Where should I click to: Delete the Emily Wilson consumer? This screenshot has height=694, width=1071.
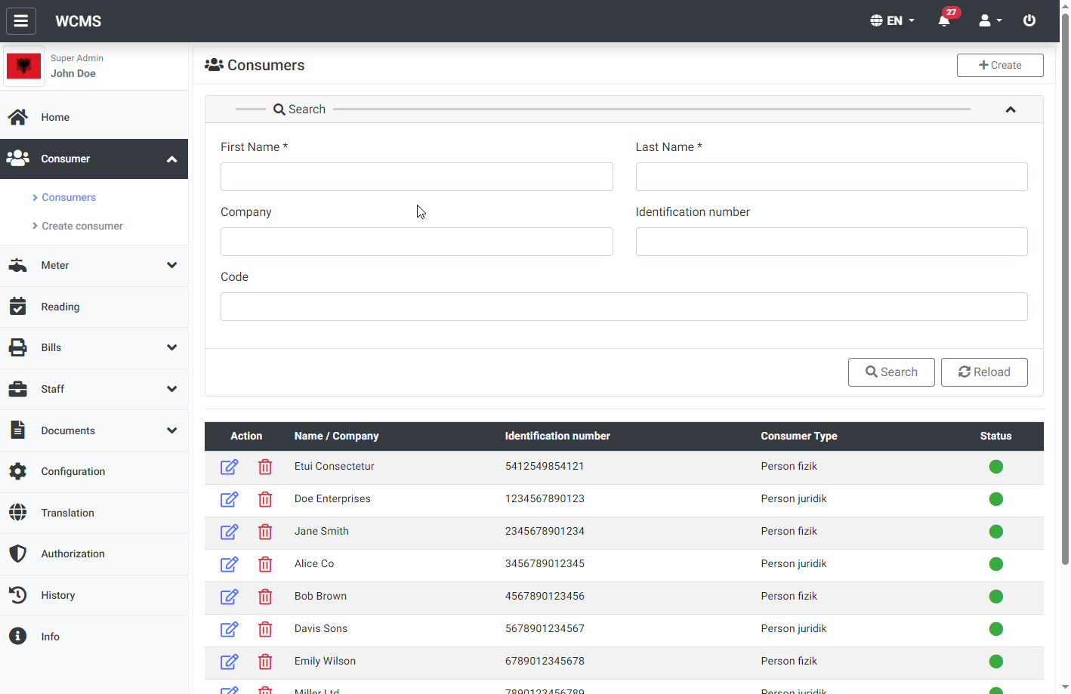tap(265, 662)
